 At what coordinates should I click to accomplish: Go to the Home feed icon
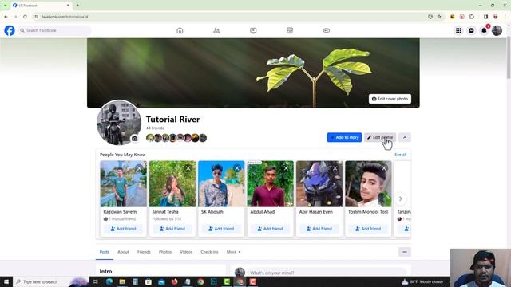coord(180,30)
